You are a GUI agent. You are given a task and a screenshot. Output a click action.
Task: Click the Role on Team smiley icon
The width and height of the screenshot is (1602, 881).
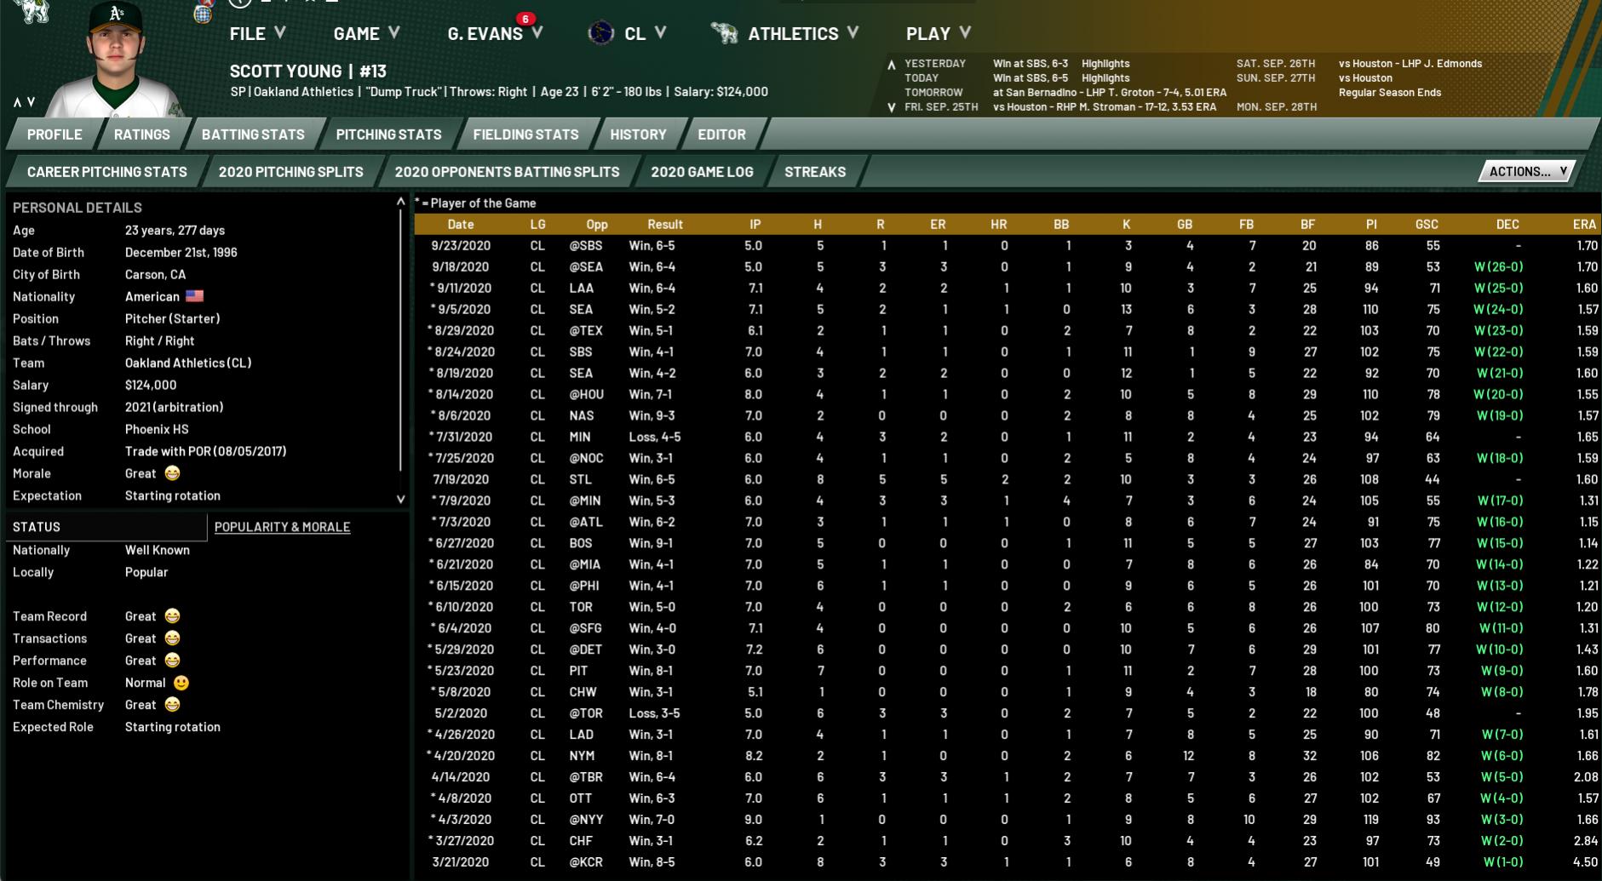coord(181,683)
